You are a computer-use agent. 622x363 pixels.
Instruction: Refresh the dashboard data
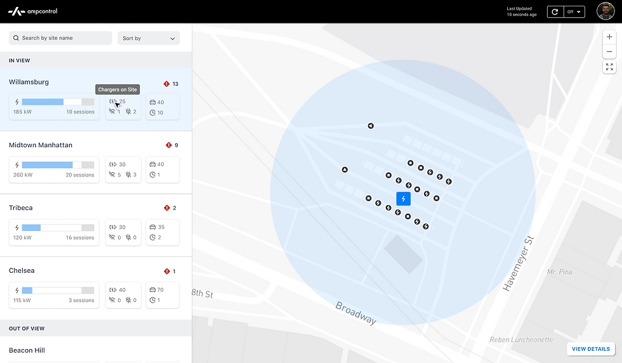pos(555,12)
